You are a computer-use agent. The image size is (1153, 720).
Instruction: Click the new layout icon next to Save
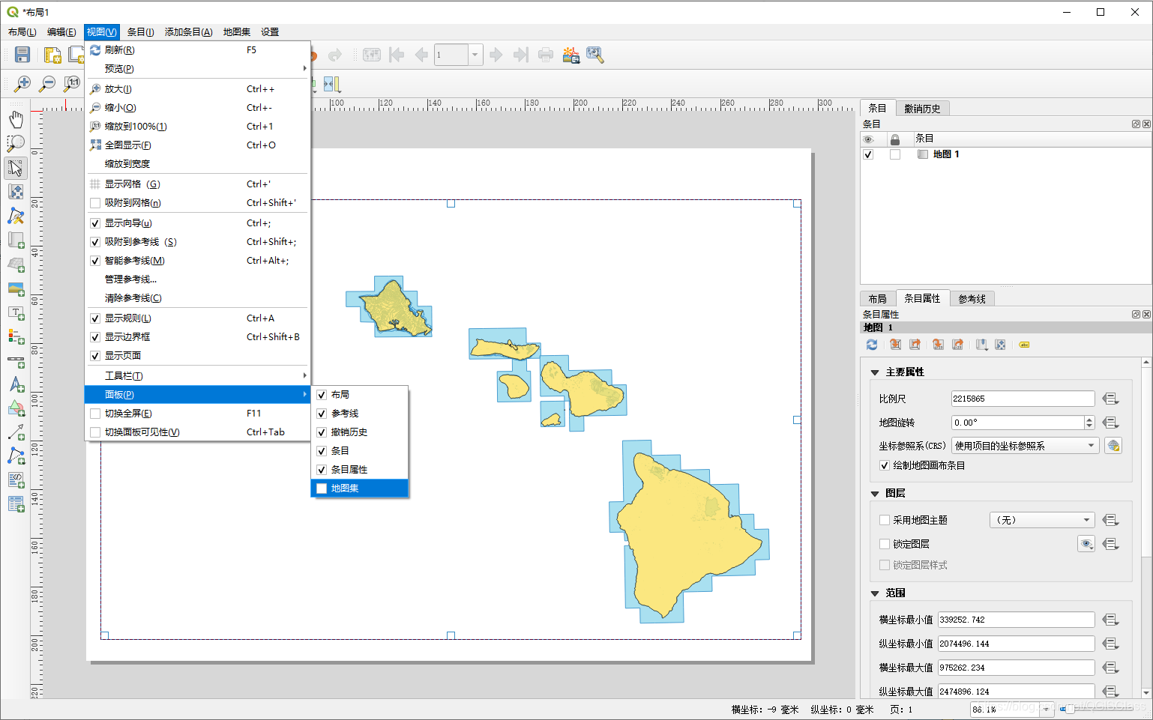point(52,55)
